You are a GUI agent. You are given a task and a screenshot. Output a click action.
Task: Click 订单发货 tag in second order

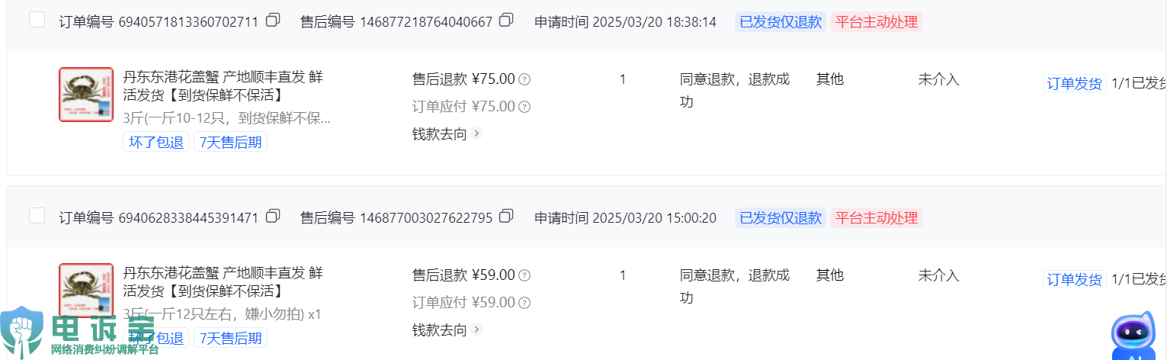coord(1074,280)
